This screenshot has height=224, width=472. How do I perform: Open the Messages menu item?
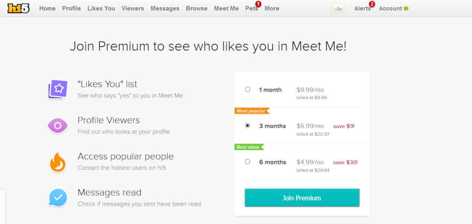coord(165,8)
